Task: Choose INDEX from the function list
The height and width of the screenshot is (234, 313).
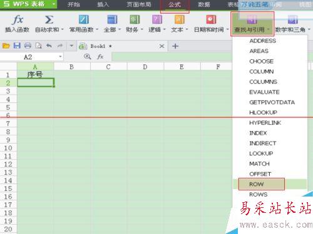Action: pos(258,133)
